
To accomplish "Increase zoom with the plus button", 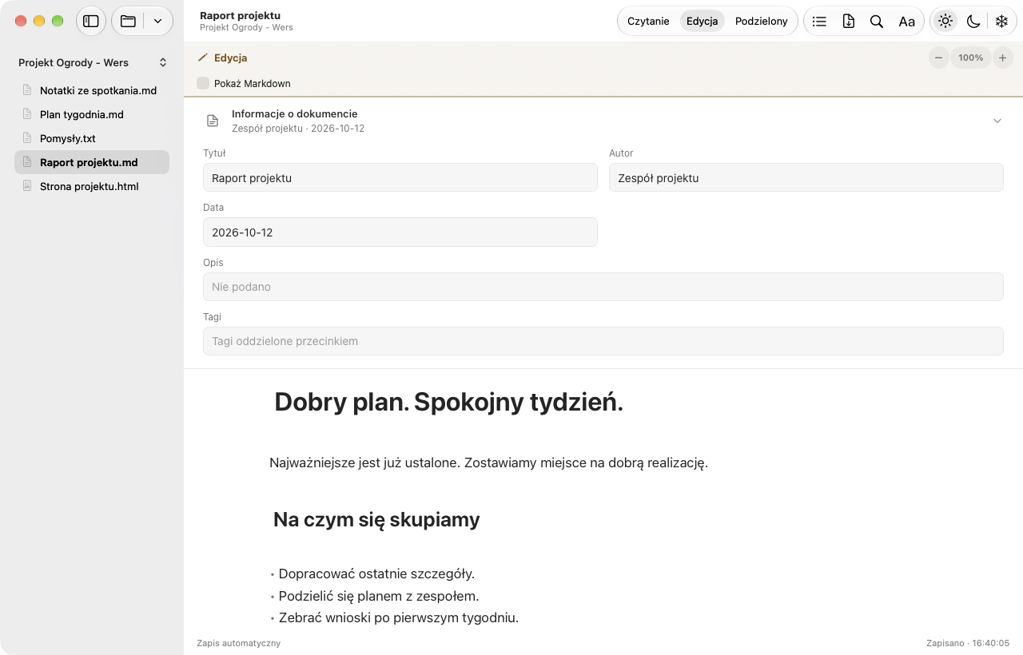I will [x=1002, y=58].
